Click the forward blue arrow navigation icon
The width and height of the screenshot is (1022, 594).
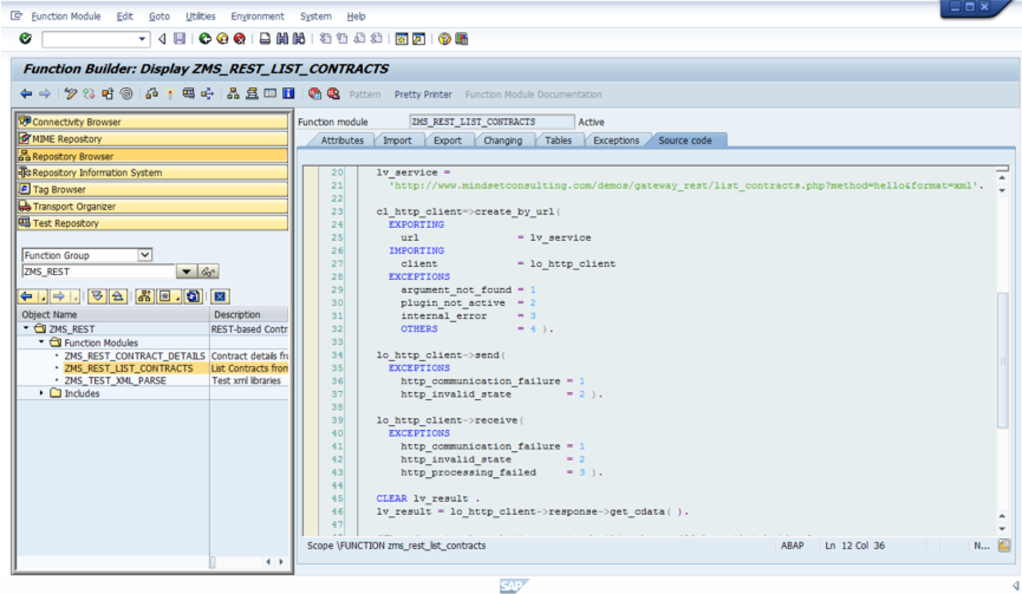click(44, 95)
